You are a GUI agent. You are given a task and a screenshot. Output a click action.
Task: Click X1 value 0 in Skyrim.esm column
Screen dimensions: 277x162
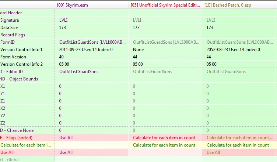click(60, 86)
